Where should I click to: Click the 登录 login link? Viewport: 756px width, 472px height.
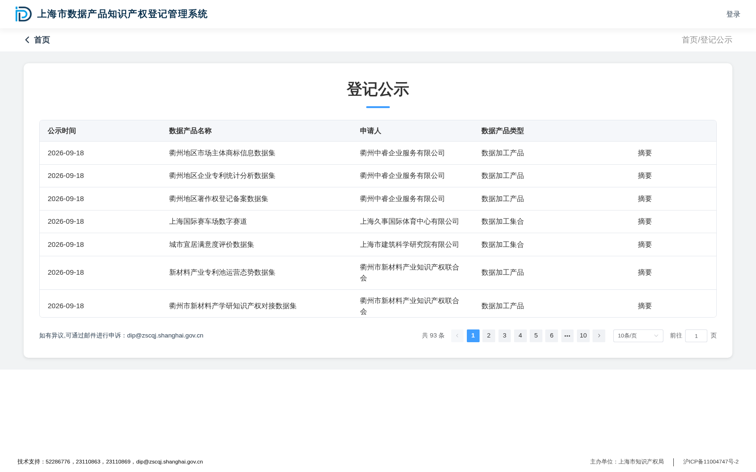(733, 14)
